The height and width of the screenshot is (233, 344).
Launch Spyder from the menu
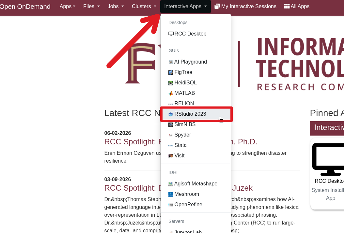[x=195, y=135]
